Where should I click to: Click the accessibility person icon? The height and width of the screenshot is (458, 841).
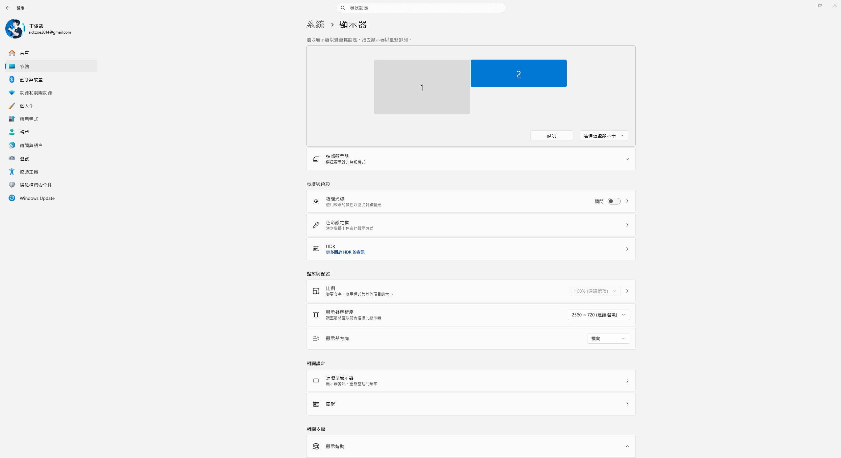tap(12, 172)
